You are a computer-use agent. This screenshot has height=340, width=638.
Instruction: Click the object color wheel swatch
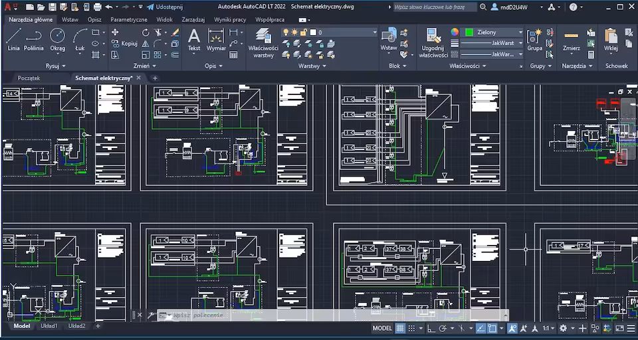pos(455,32)
